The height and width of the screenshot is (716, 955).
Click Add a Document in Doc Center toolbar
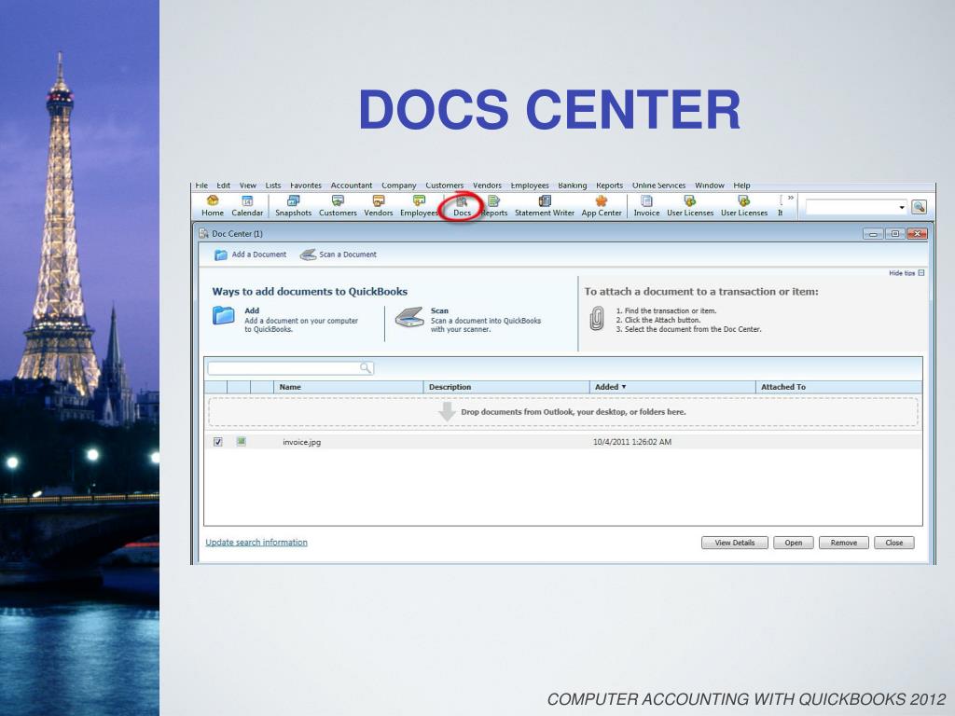point(250,255)
